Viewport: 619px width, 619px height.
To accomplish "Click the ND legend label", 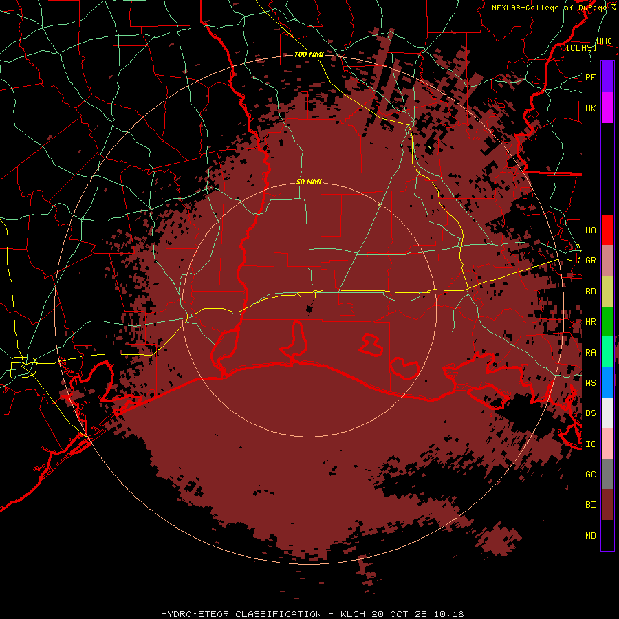I will pyautogui.click(x=590, y=535).
